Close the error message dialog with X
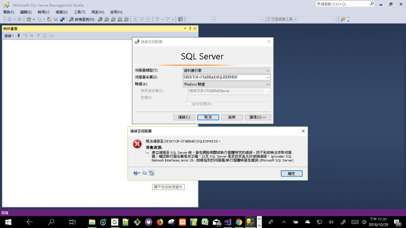This screenshot has height=228, width=406. coord(303,131)
